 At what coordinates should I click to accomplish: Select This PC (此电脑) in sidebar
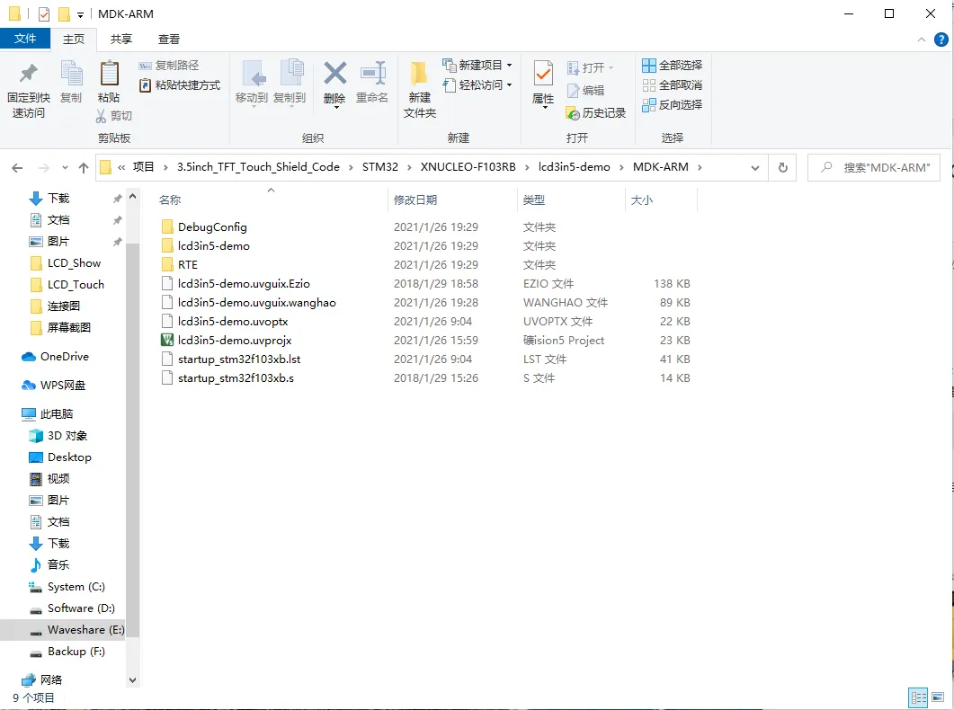click(x=57, y=414)
